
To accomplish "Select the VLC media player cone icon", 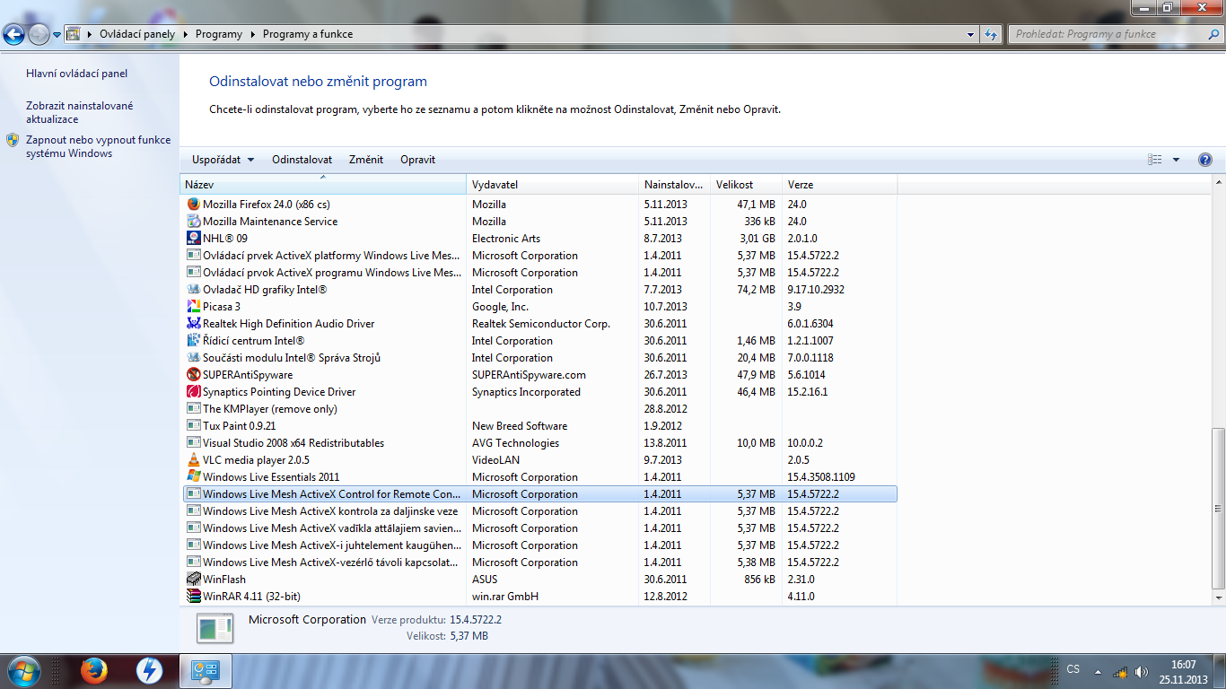I will tap(193, 460).
